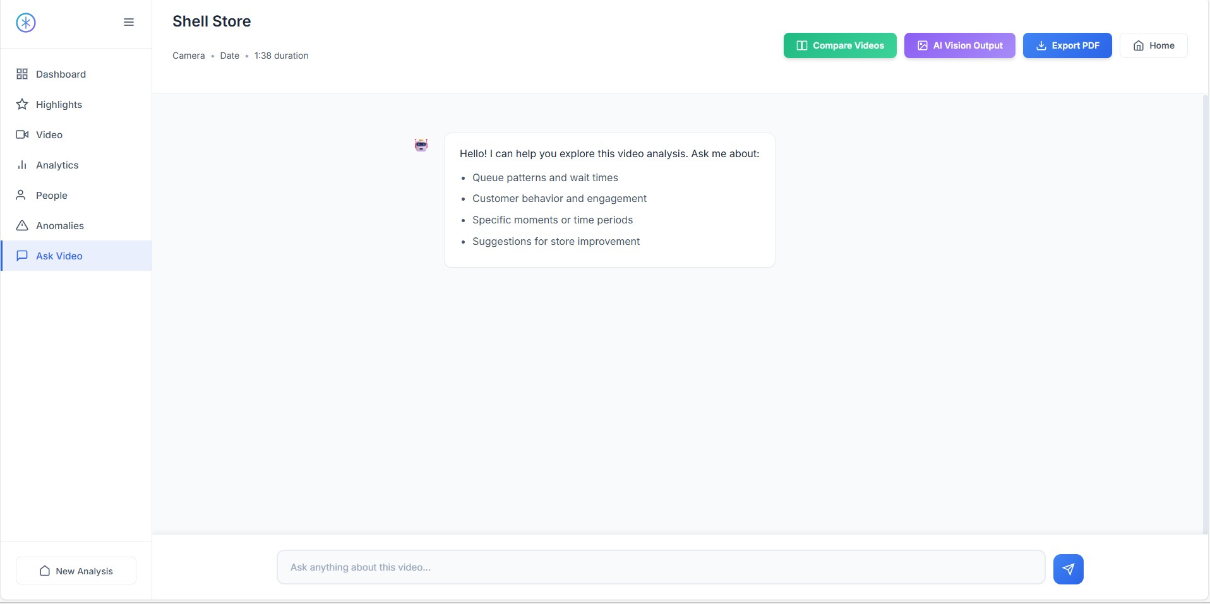This screenshot has height=604, width=1210.
Task: Open the Highlights menu item
Action: pos(59,105)
